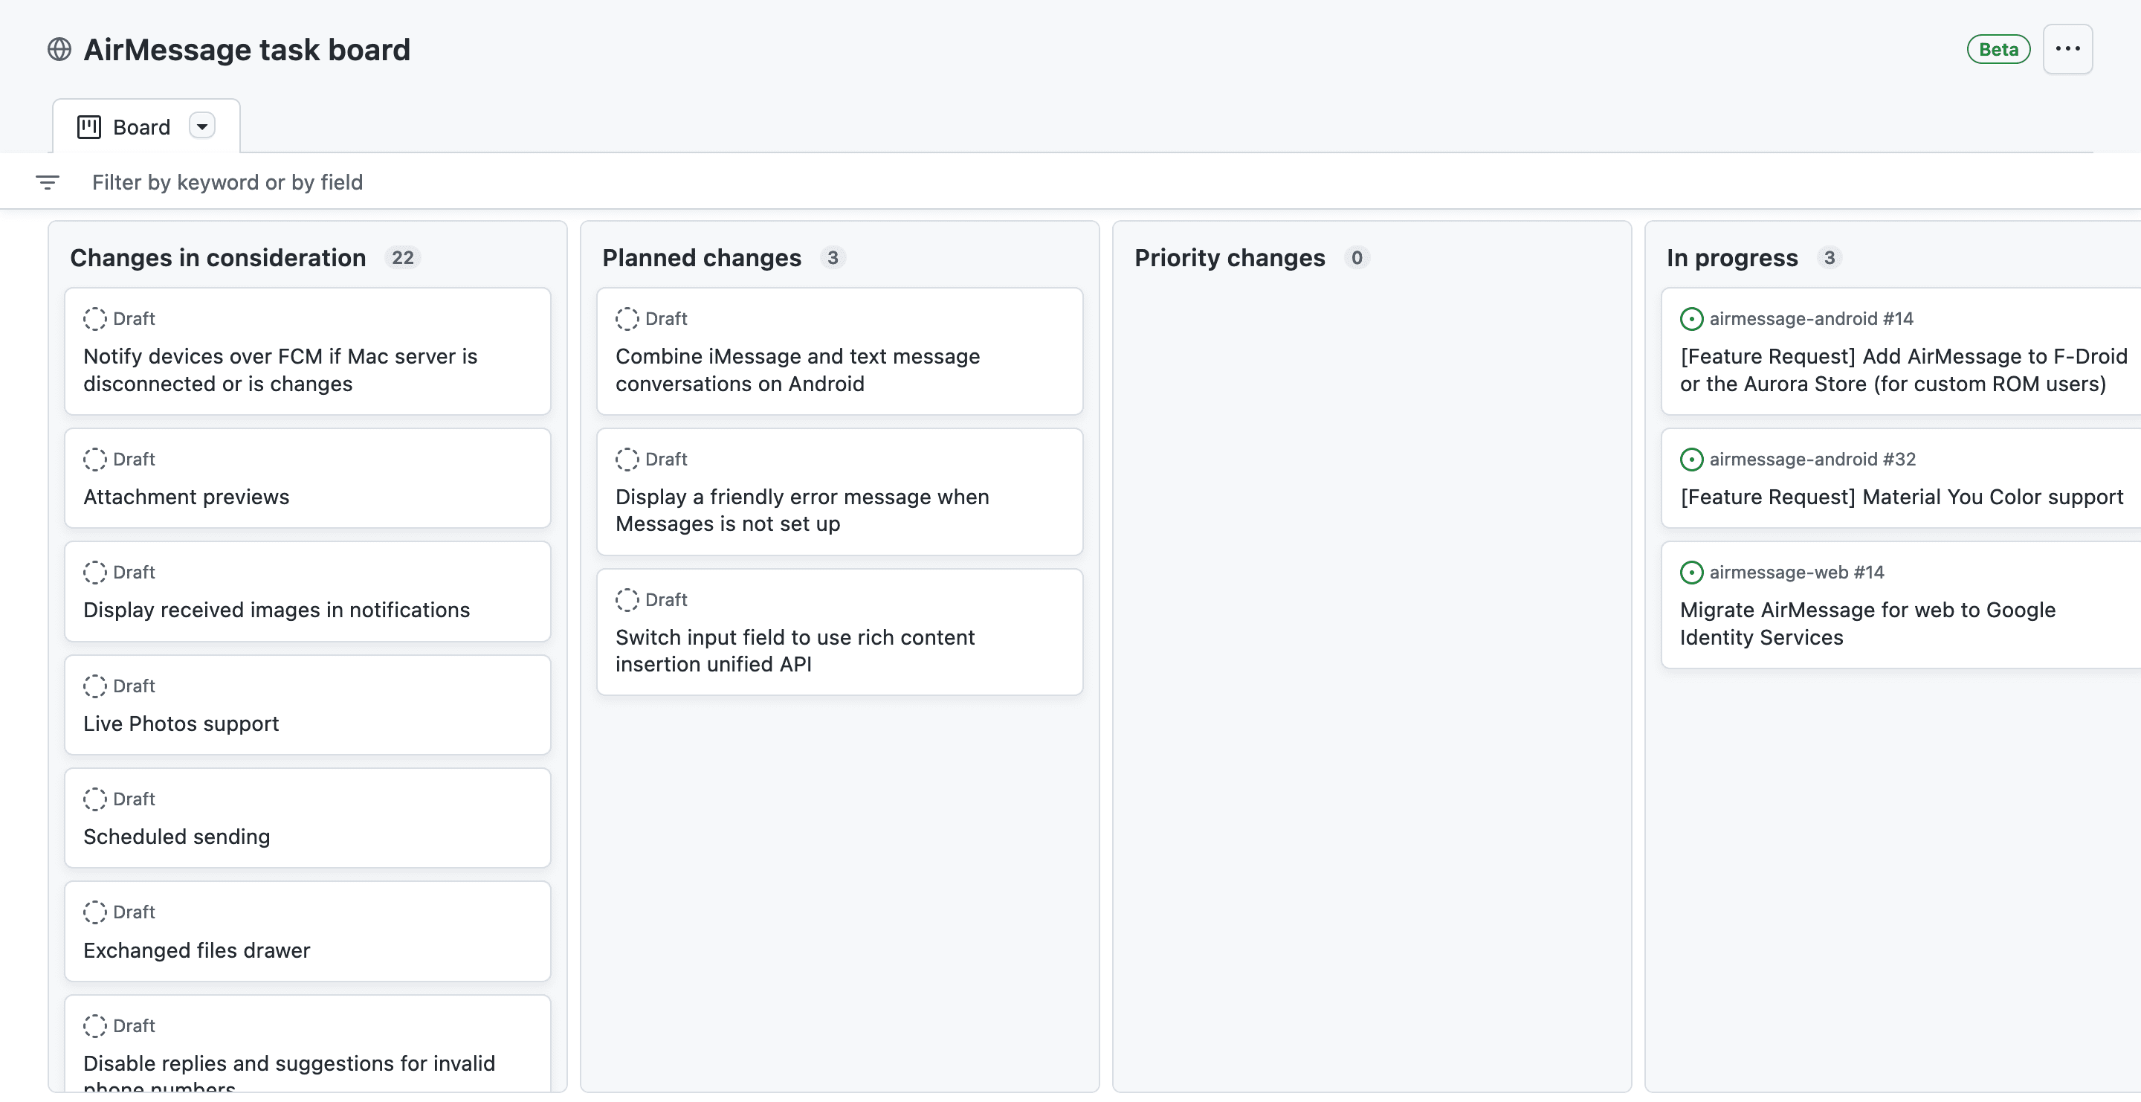This screenshot has width=2141, height=1102.
Task: Click the draft icon on Switch input field card
Action: click(627, 599)
